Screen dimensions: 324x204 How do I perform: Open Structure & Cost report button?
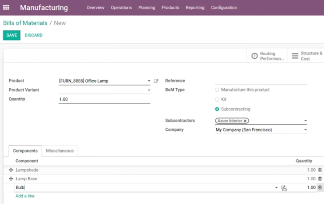pyautogui.click(x=307, y=56)
